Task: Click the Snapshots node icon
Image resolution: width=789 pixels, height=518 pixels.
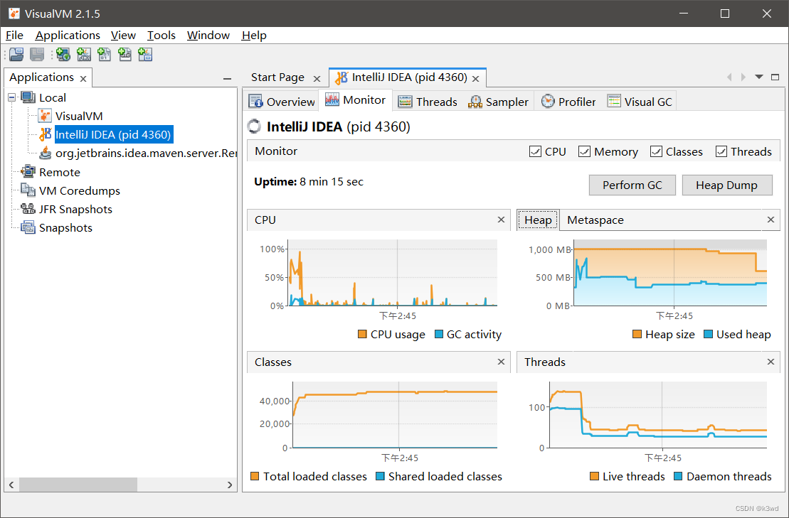Action: [x=28, y=227]
